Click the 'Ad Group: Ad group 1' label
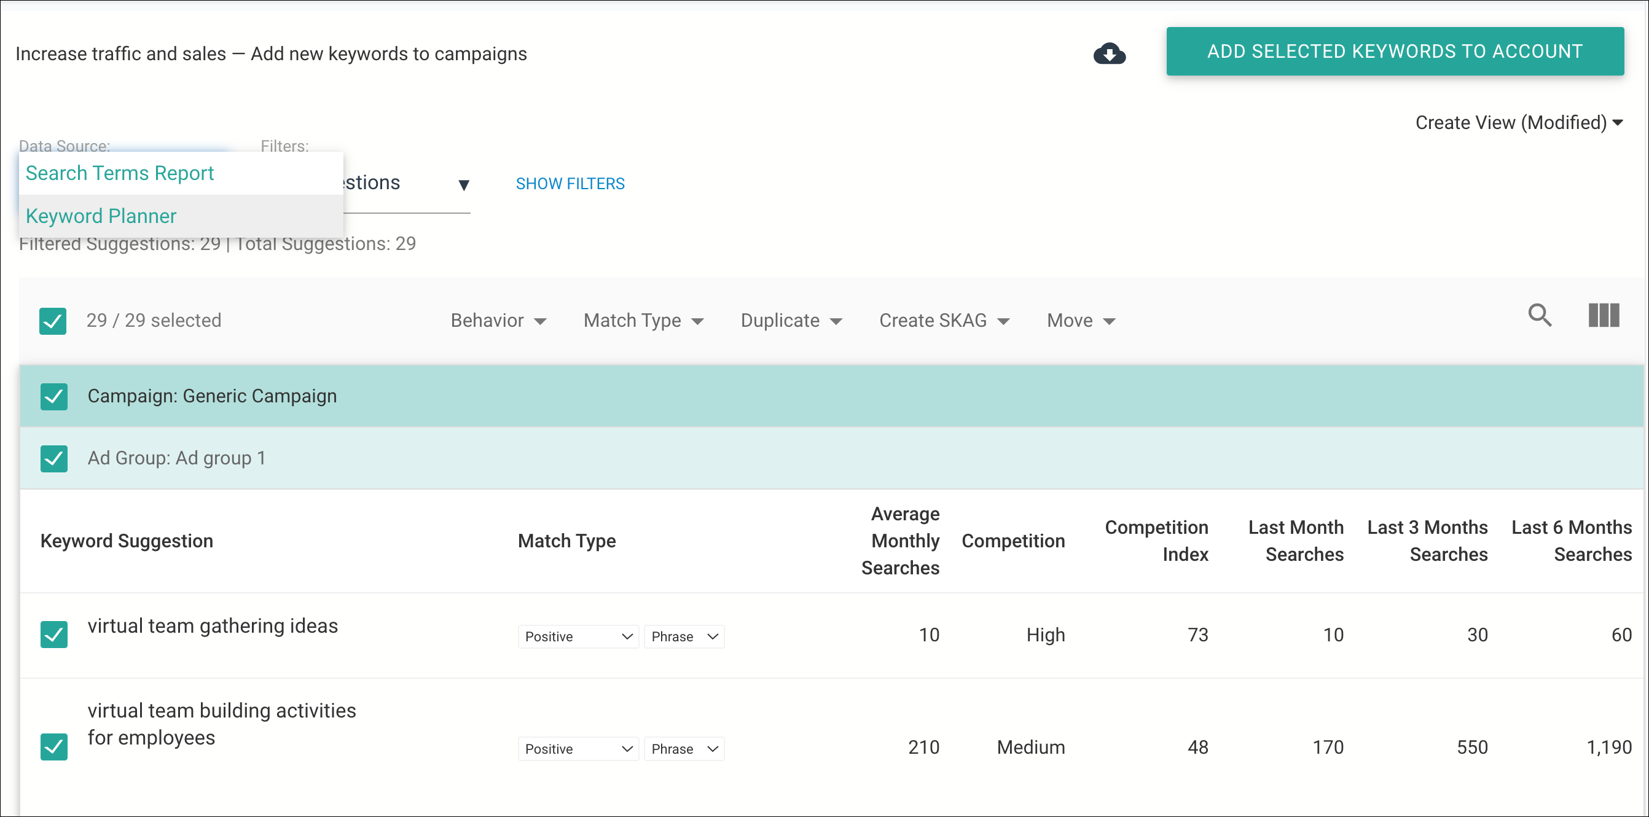 click(177, 458)
